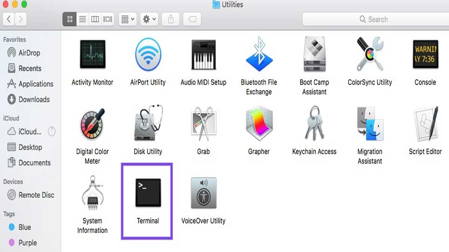The width and height of the screenshot is (449, 252).
Task: Enable cover flow view
Action: point(107,19)
